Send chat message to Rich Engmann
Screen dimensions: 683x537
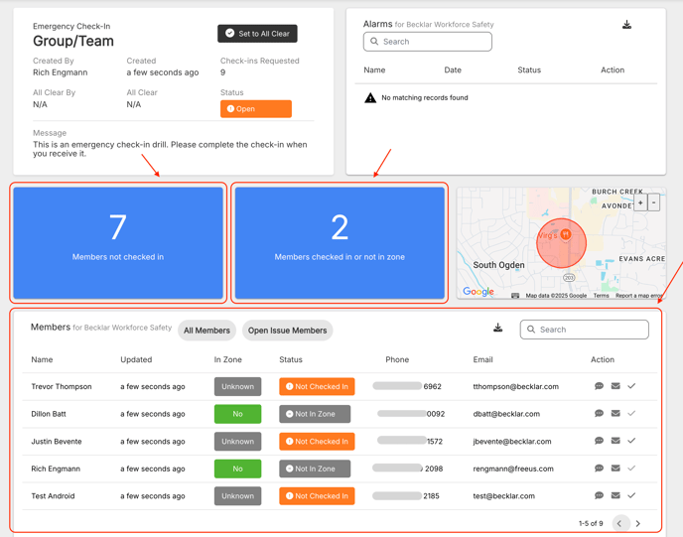point(599,469)
